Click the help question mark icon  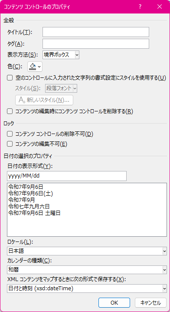(140, 7)
